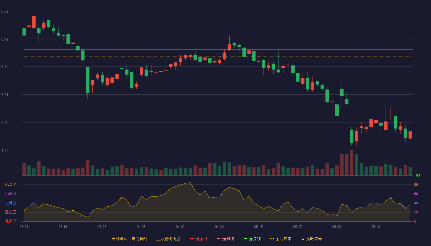This screenshot has height=246, width=431.
Task: Toggle the 强弱线 legend entry
Action: [x=225, y=239]
